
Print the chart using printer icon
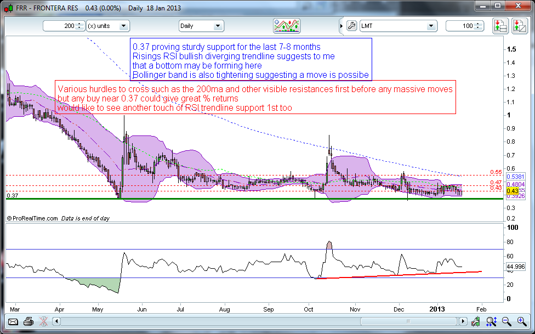pos(29,322)
